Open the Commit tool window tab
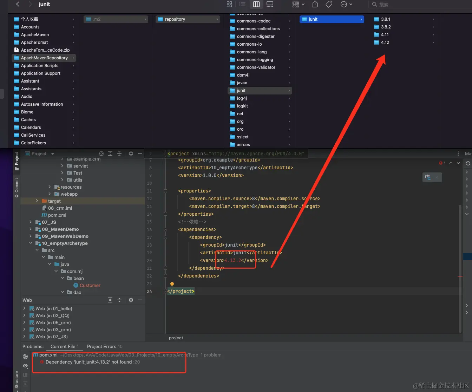 coord(17,188)
